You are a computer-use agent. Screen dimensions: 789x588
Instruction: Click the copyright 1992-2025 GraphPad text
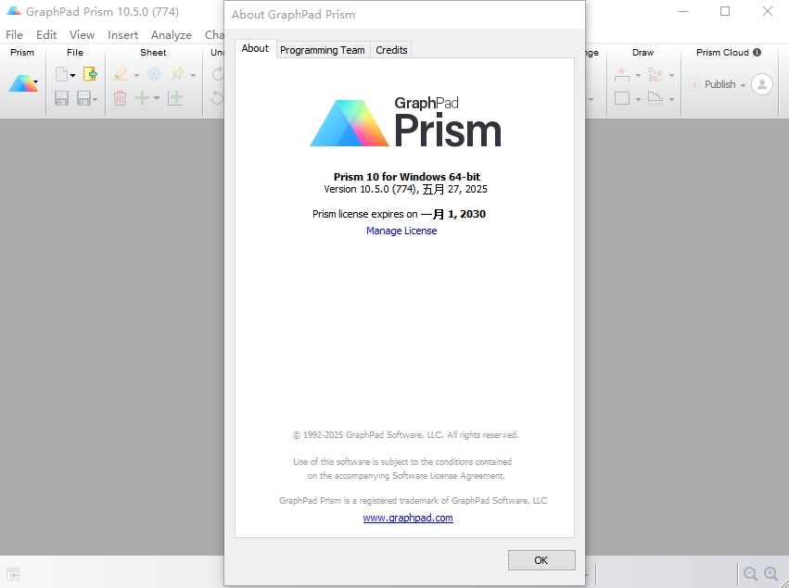(405, 434)
